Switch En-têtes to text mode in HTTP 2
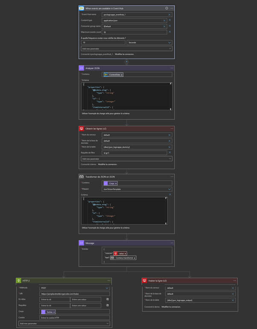Image resolution: width=257 pixels, height=329 pixels. 108,299
